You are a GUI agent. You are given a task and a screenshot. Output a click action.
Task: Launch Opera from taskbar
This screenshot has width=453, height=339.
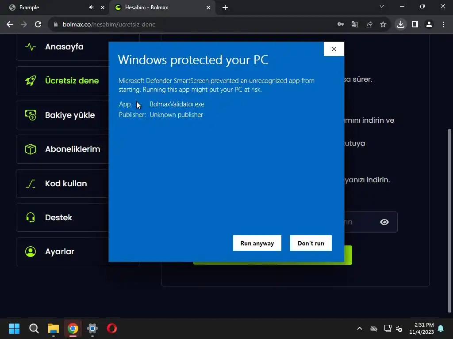pos(112,328)
